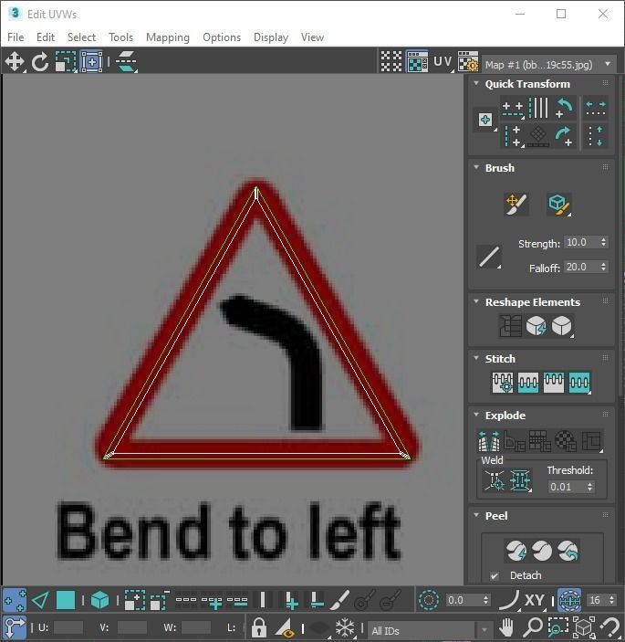Click the Weld selected subobjects icon

[x=520, y=479]
